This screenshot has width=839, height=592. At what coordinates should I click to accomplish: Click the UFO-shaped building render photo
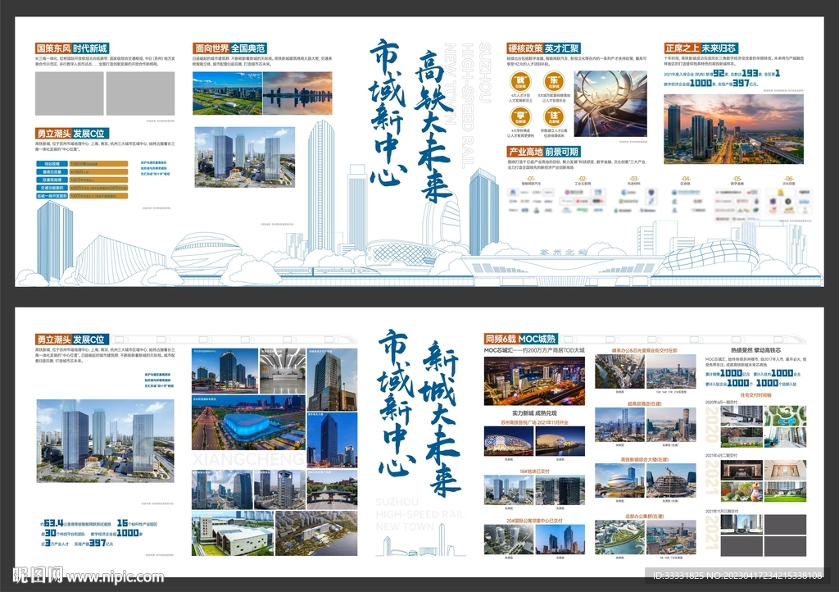point(619,480)
